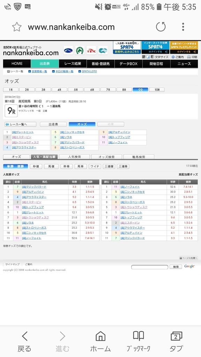Switch to the オッズ検索 tab
The height and width of the screenshot is (357, 201).
pyautogui.click(x=107, y=157)
